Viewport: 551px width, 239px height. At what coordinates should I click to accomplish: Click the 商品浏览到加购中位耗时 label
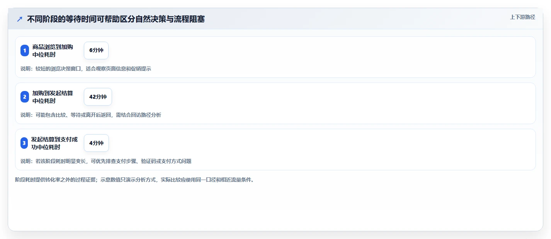pyautogui.click(x=53, y=50)
